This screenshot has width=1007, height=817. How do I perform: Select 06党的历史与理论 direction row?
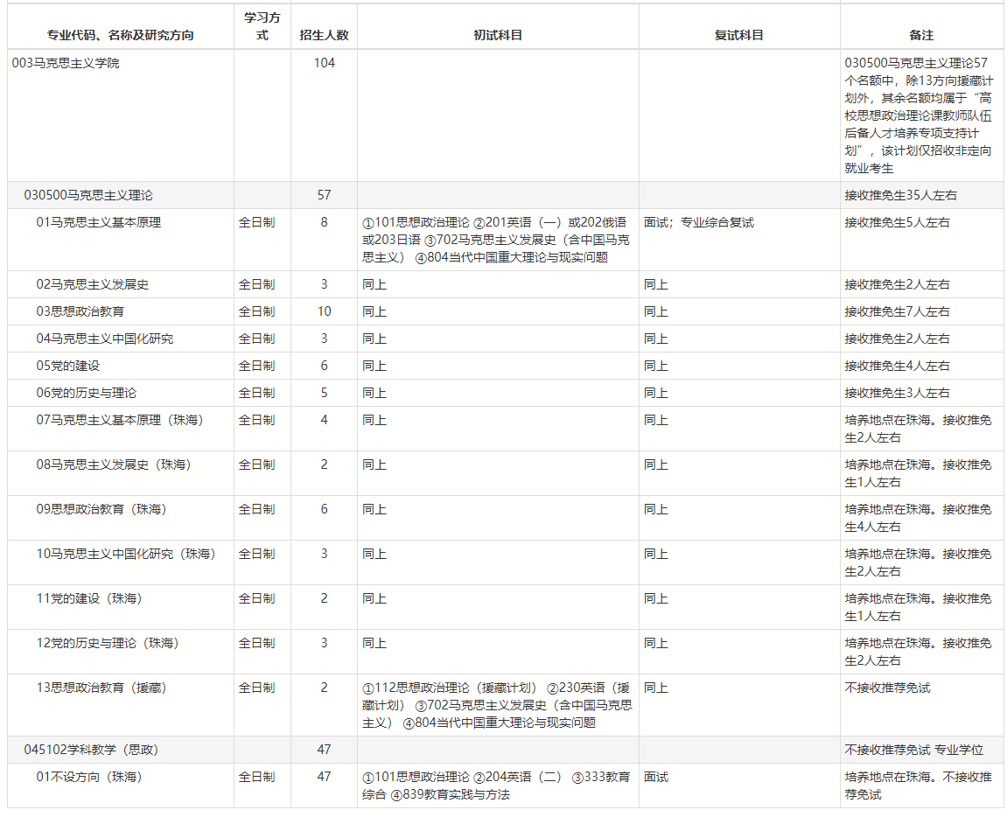click(x=505, y=393)
